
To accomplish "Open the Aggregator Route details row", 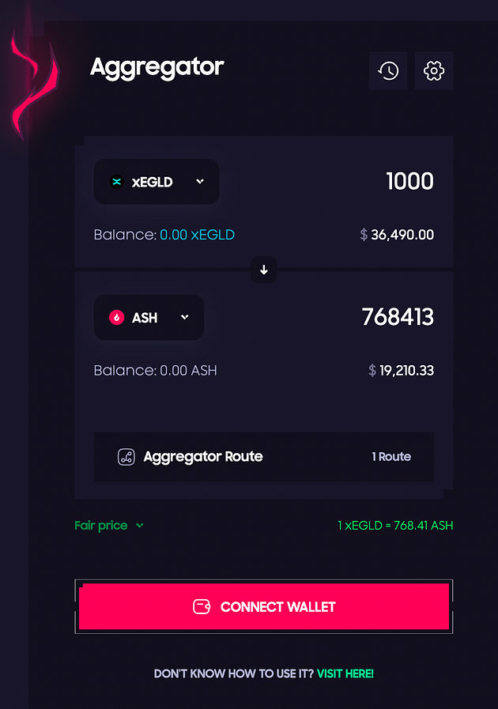I will tap(264, 457).
